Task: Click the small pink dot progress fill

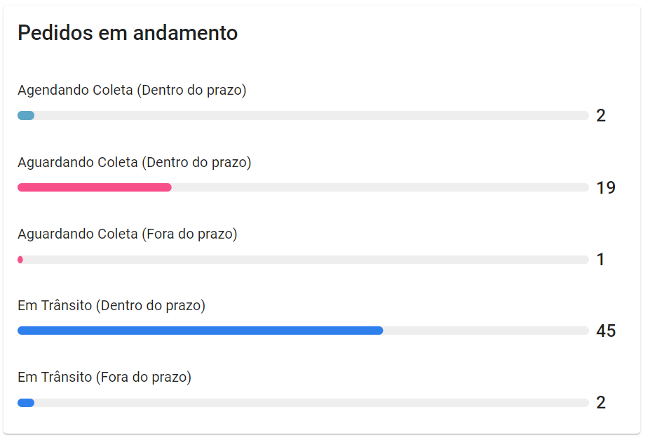Action: point(20,260)
